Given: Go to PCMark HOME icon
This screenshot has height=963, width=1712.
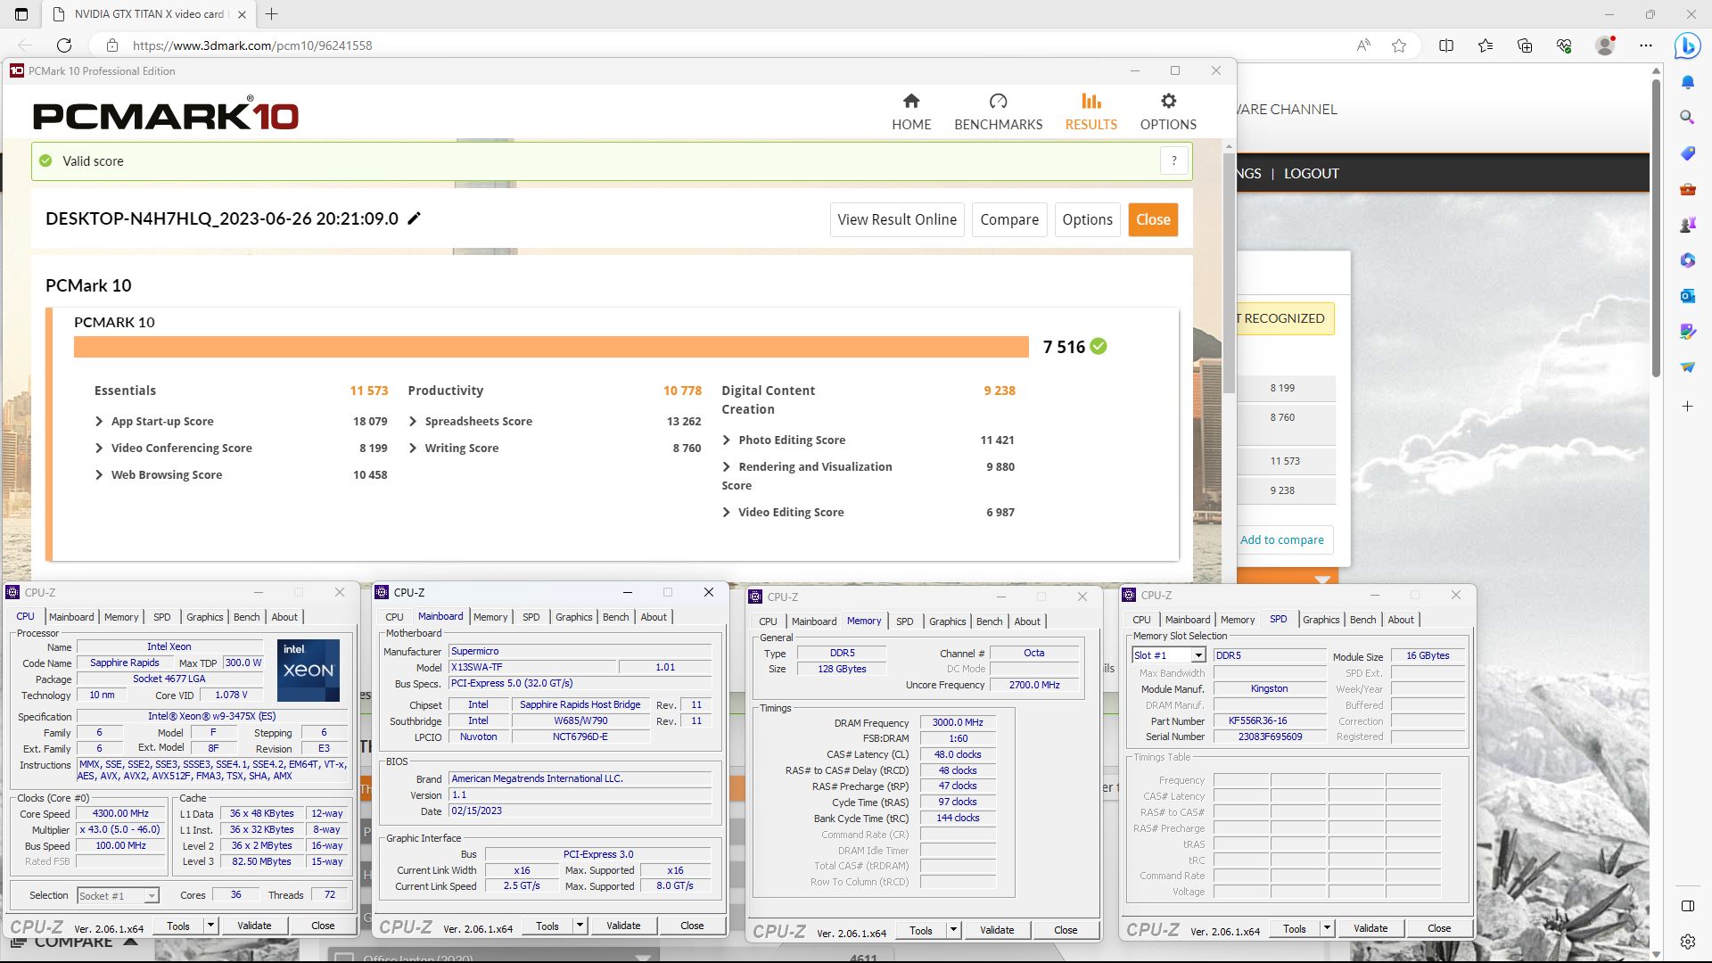Looking at the screenshot, I should [x=910, y=101].
